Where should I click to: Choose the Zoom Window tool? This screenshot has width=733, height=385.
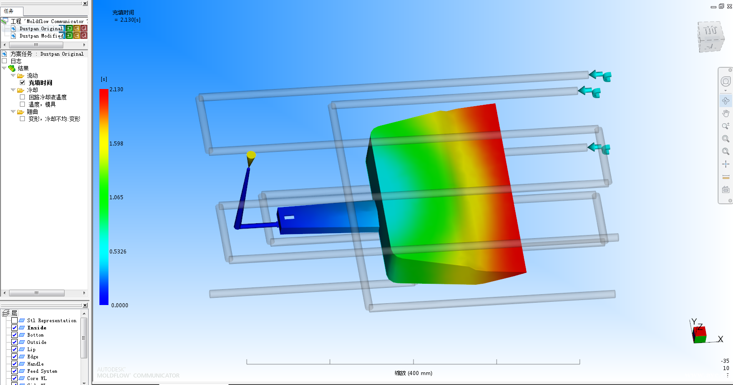[x=725, y=139]
